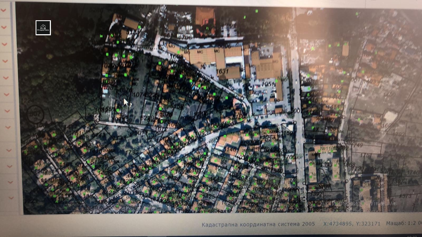Expand the third red chevron from top

(4, 44)
